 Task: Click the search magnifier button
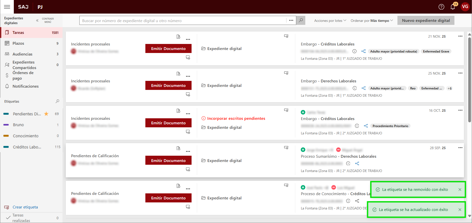pos(301,20)
